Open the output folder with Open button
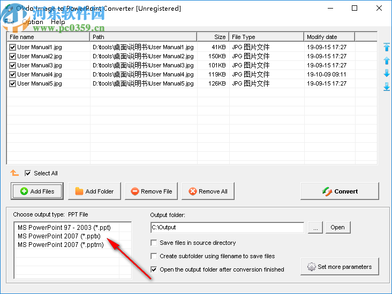This screenshot has height=294, width=392. tap(338, 227)
